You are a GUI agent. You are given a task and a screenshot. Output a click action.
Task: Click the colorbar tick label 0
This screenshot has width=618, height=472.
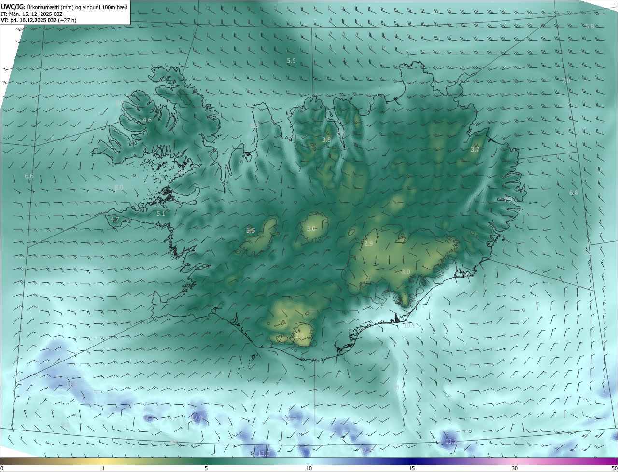click(2, 468)
